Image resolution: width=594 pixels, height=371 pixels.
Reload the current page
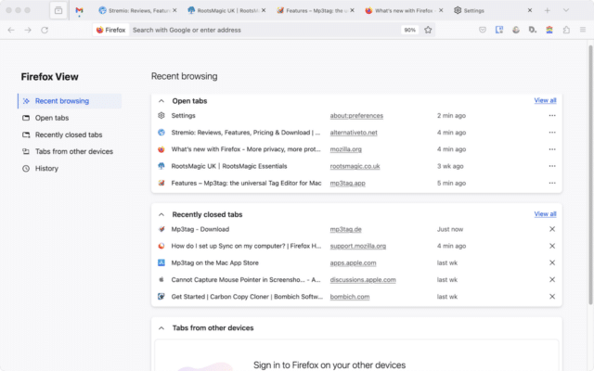click(45, 30)
